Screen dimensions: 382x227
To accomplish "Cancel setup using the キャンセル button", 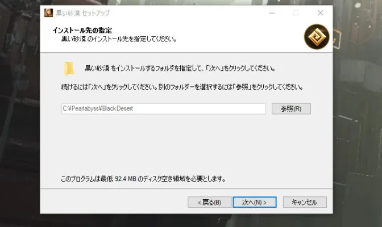I will 305,202.
